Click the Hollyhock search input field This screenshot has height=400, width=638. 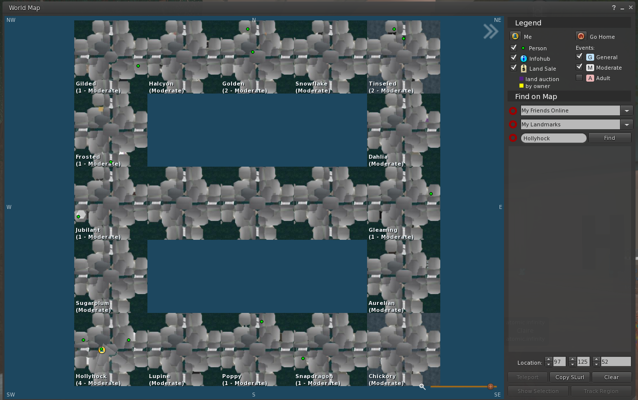coord(553,138)
